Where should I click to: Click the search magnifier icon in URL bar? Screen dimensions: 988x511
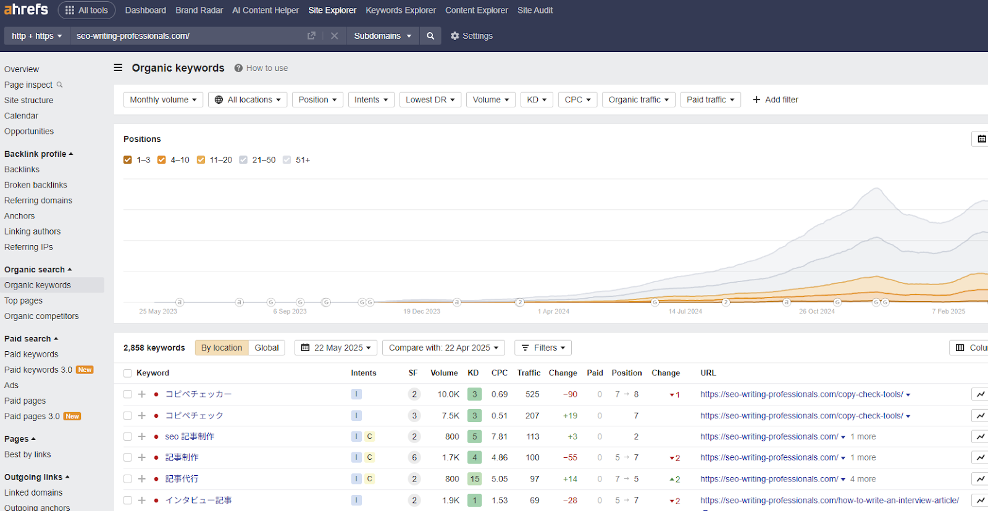pos(430,36)
